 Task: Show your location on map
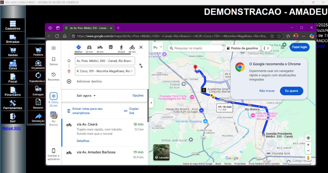click(x=308, y=138)
